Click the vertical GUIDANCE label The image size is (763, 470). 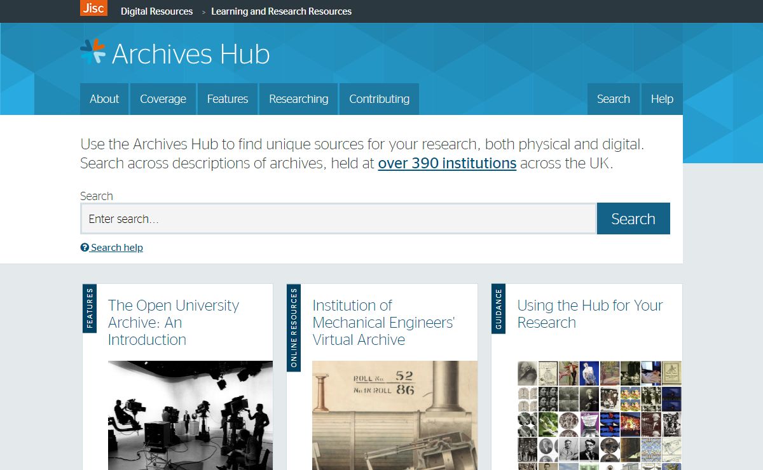pos(498,309)
